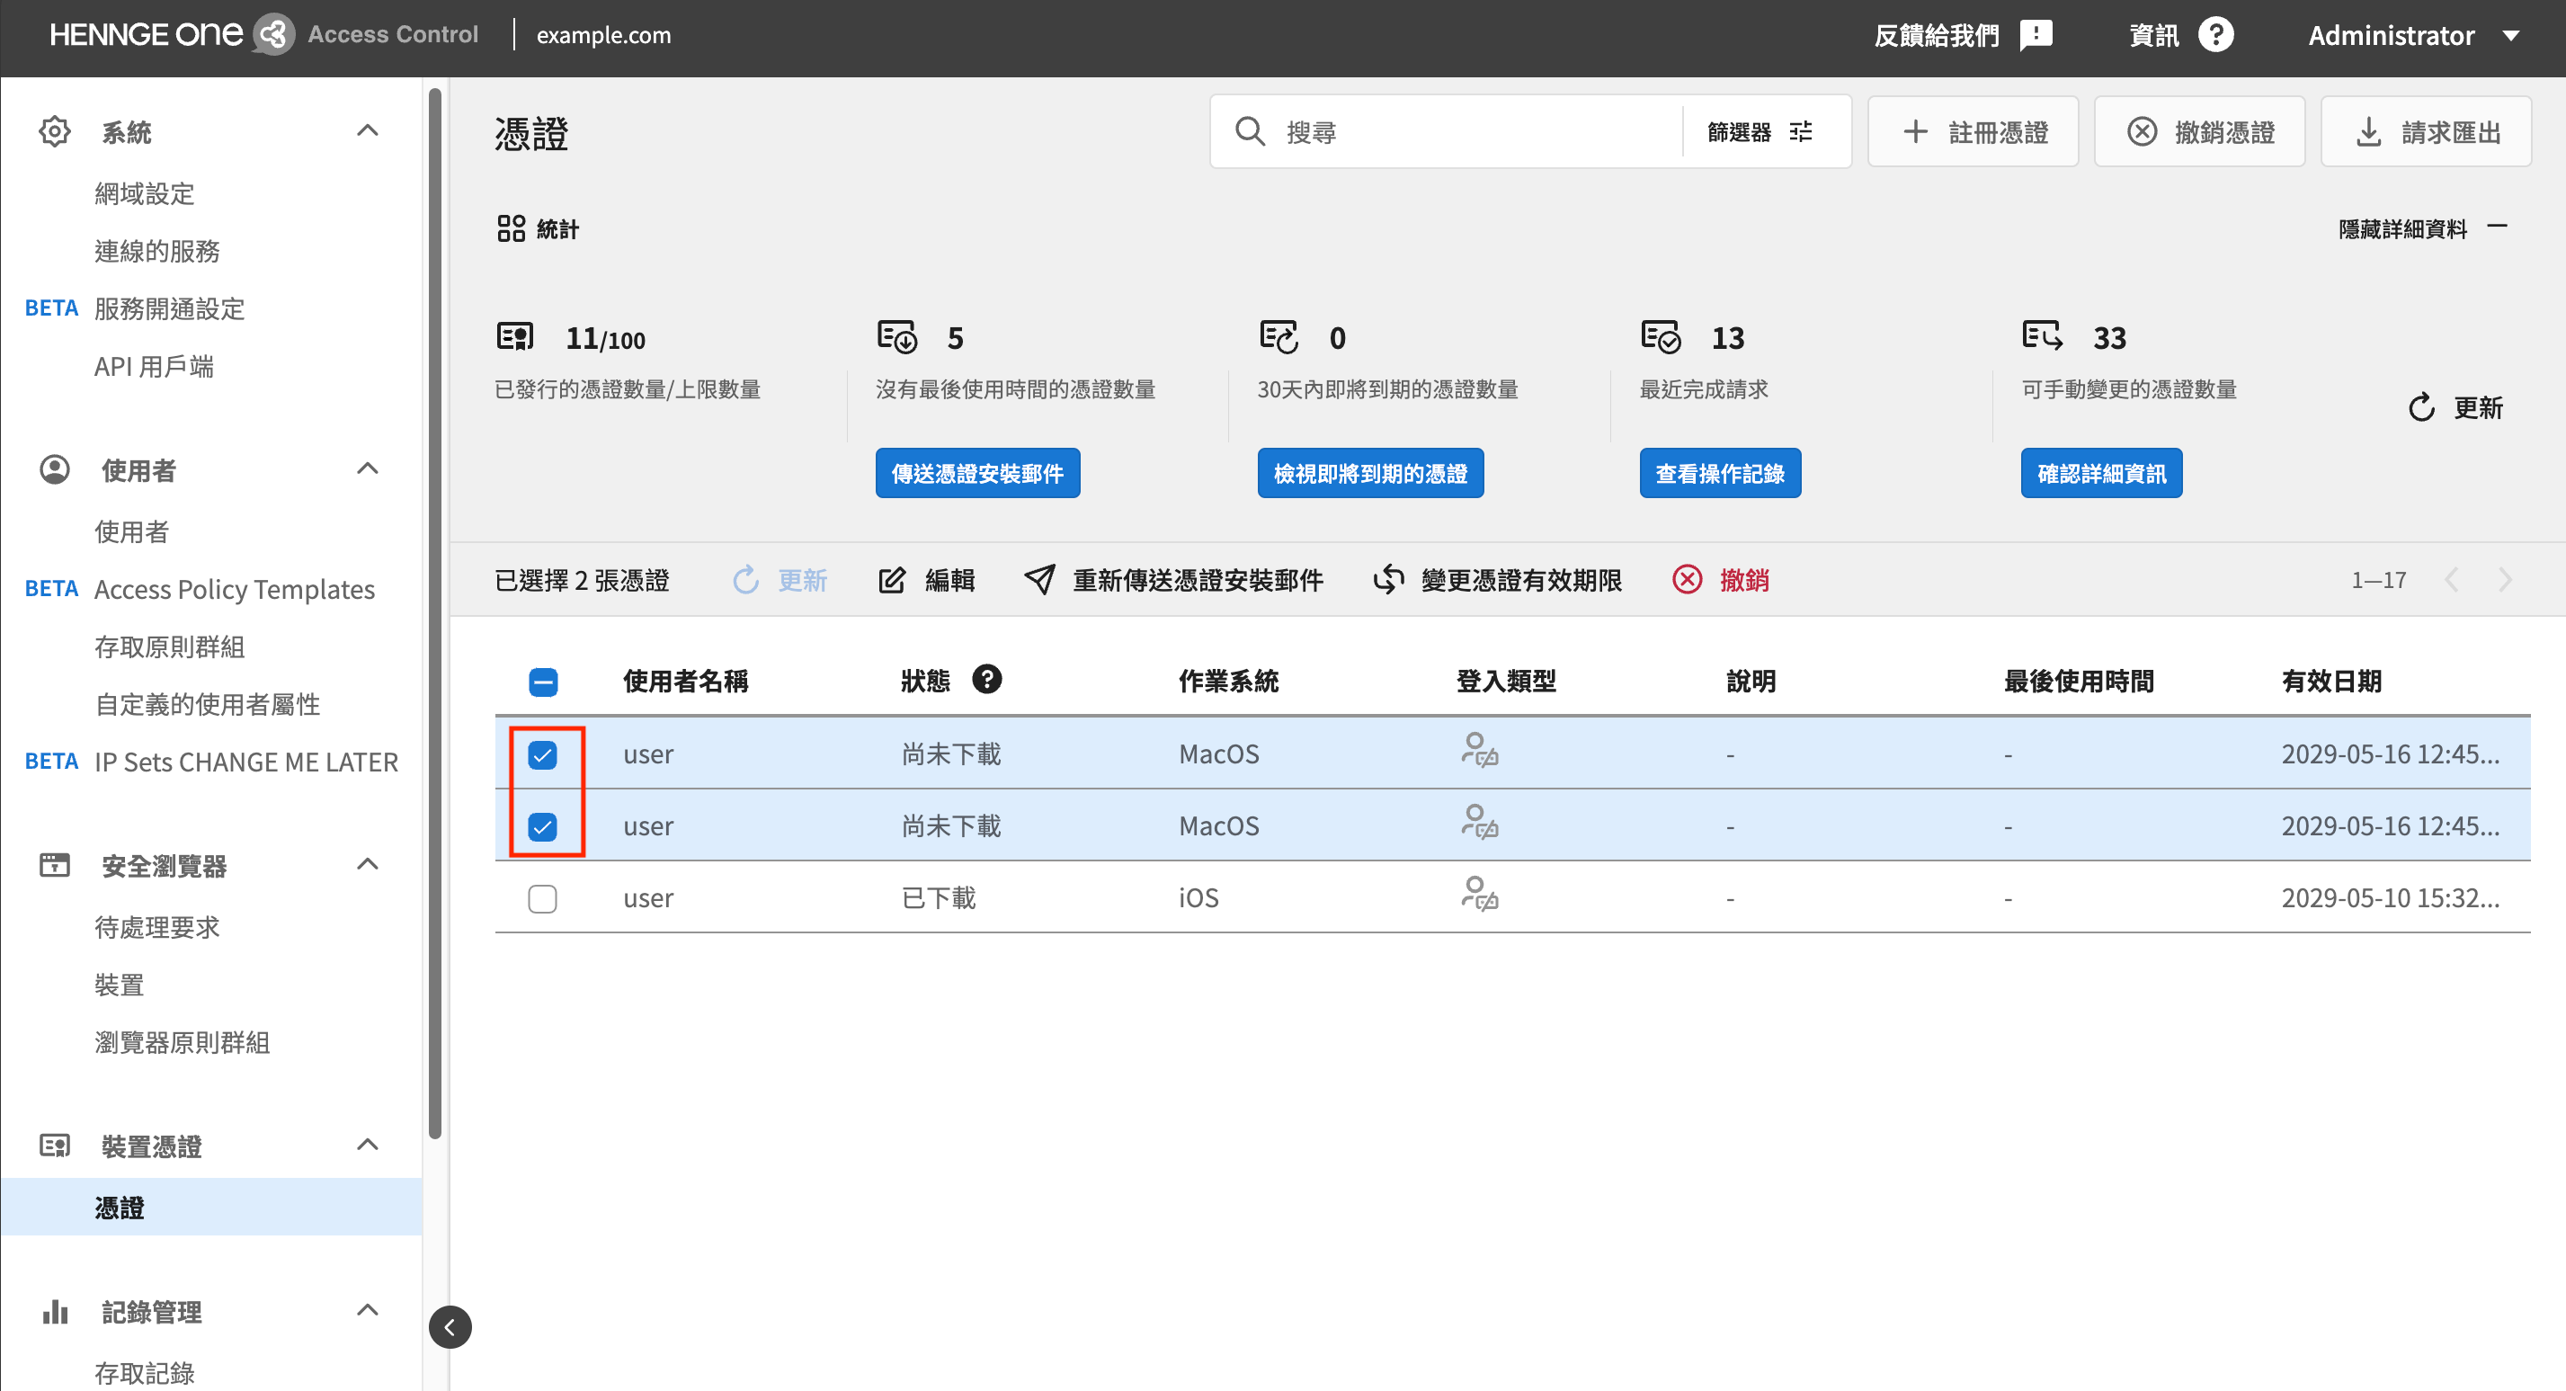Click the Device Certificates icon in the sidebar
Screen dimensions: 2566x1391
(55, 1146)
